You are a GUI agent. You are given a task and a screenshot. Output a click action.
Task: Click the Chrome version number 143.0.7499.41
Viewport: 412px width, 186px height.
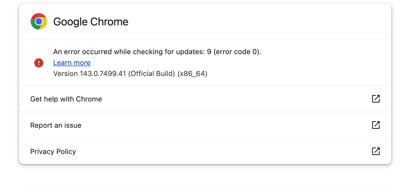click(103, 74)
